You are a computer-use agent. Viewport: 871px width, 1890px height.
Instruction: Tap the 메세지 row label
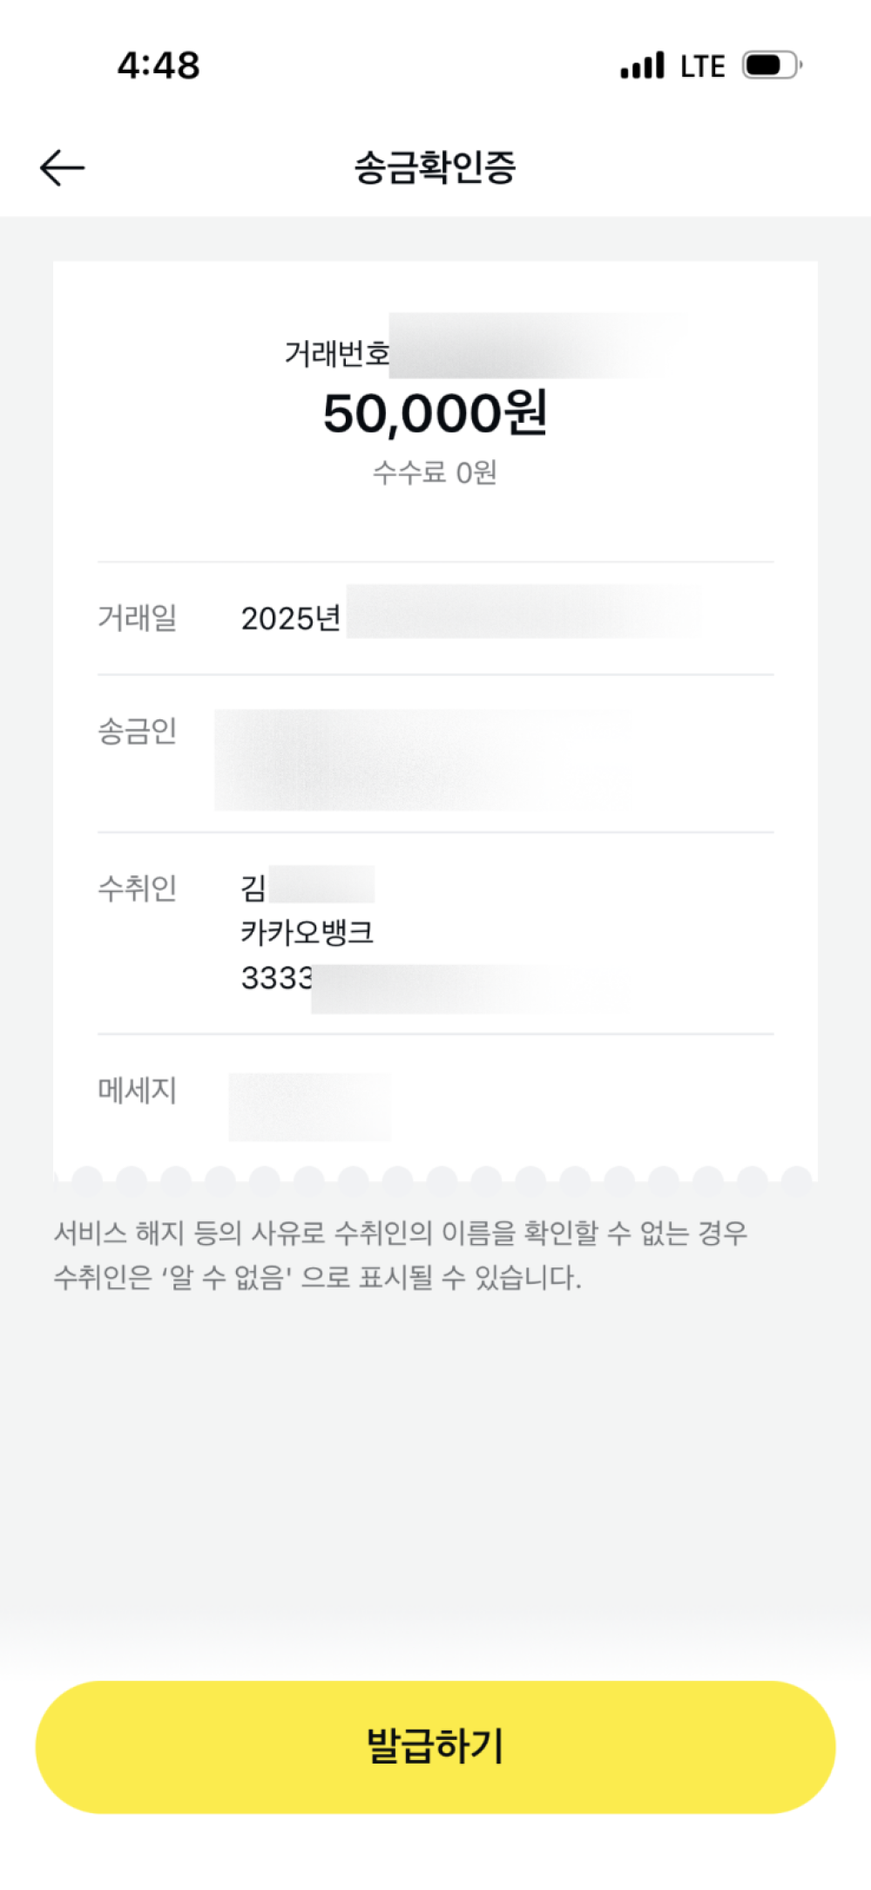[137, 1090]
